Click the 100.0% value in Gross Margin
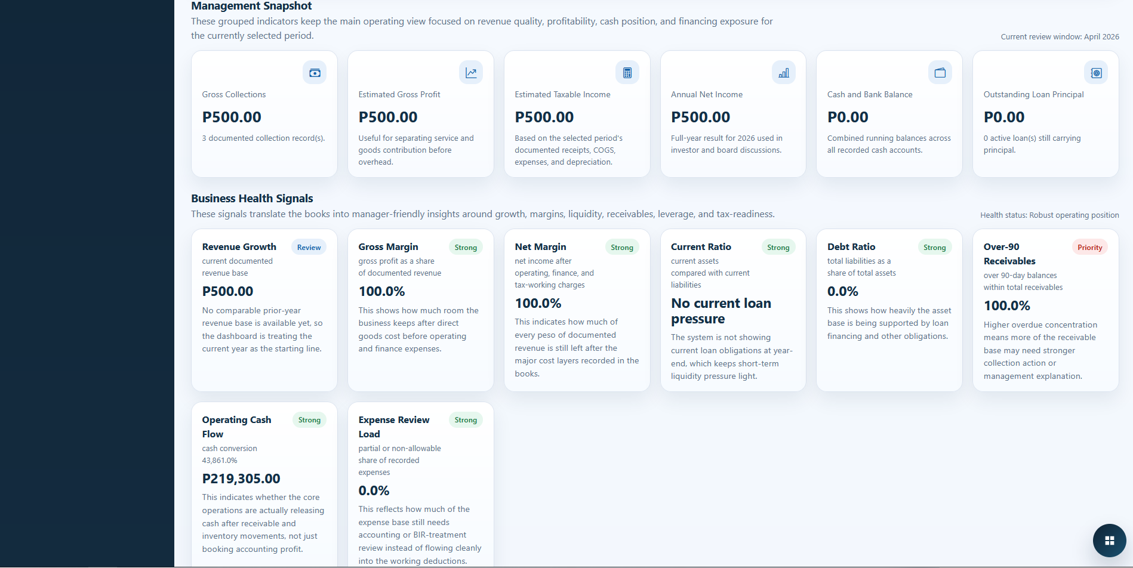 pos(381,292)
